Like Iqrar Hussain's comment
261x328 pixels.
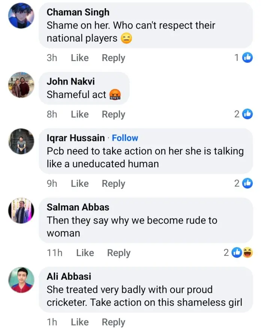click(x=79, y=184)
